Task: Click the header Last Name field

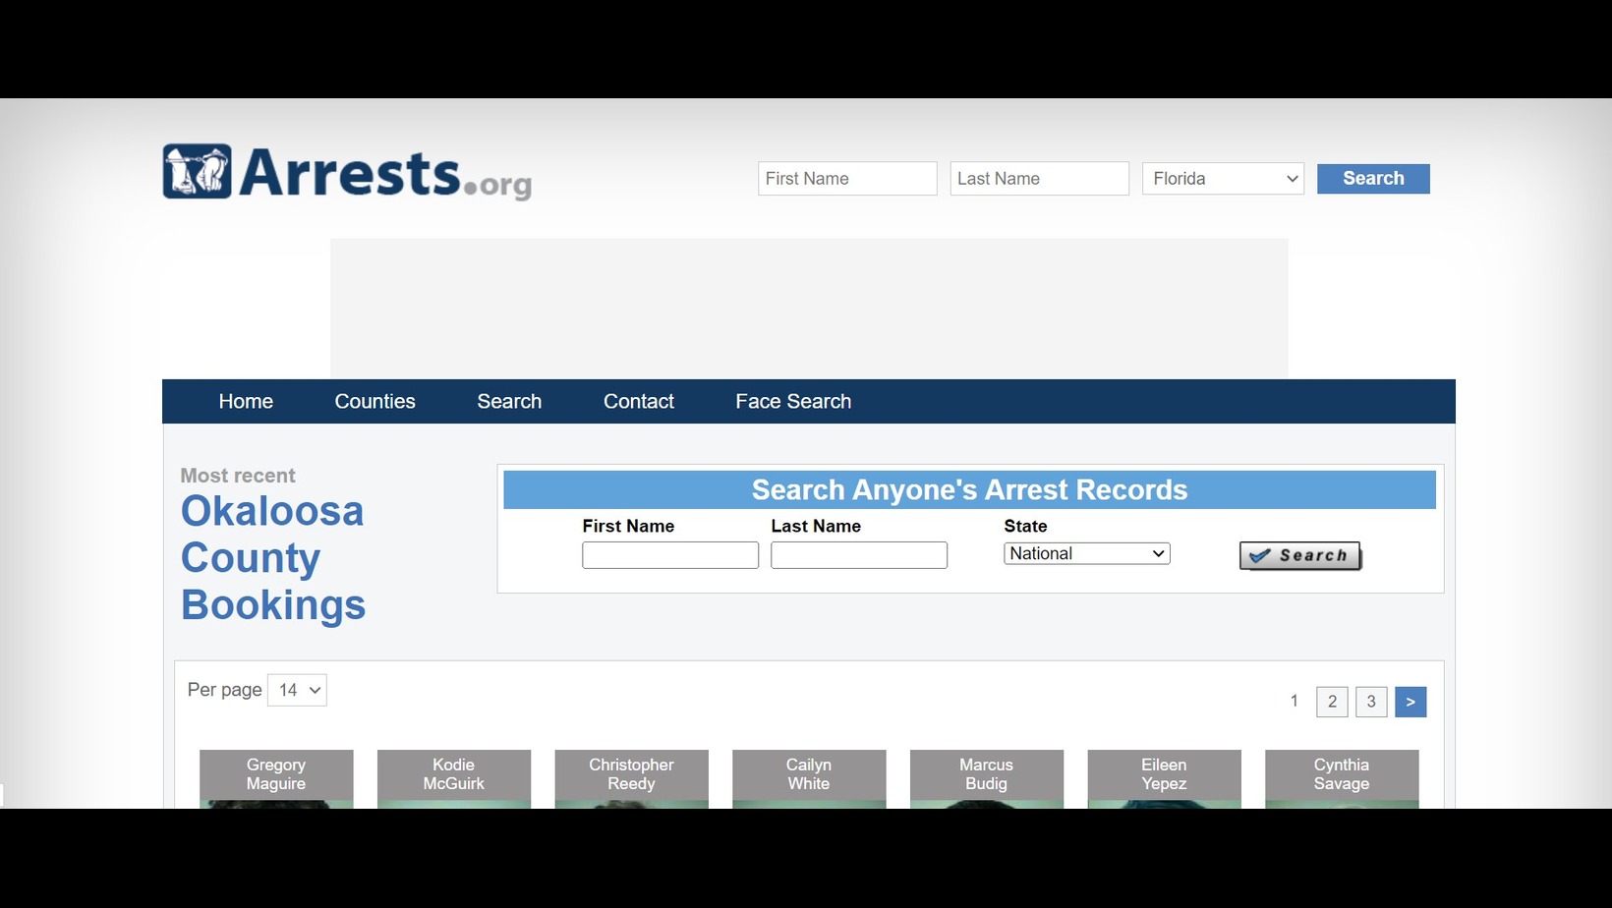Action: point(1039,179)
